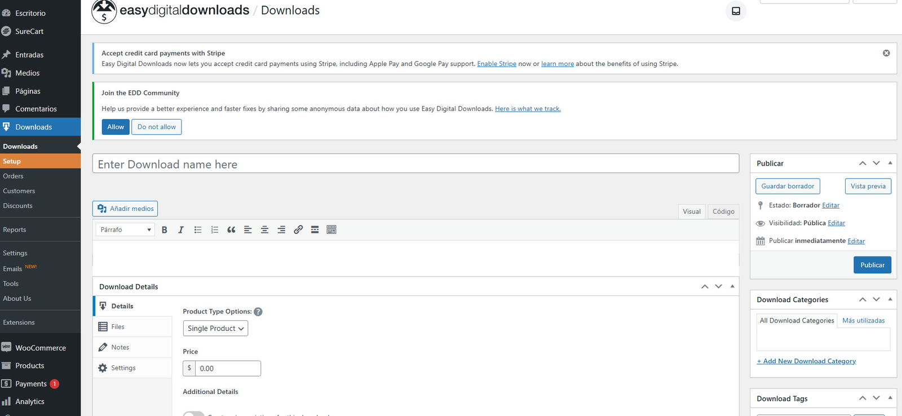This screenshot has width=902, height=416.
Task: Click the Enable Stripe link
Action: [x=497, y=64]
